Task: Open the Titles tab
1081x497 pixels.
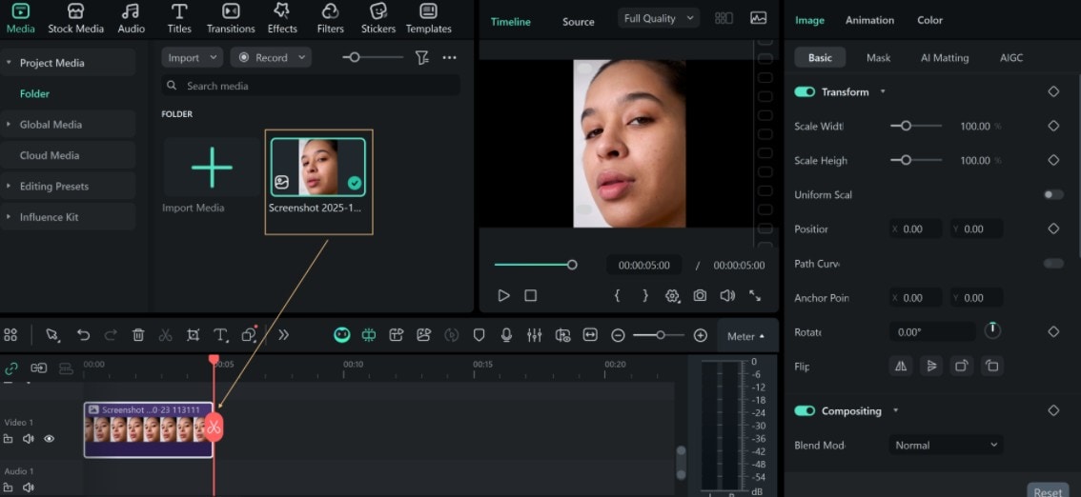Action: [179, 19]
